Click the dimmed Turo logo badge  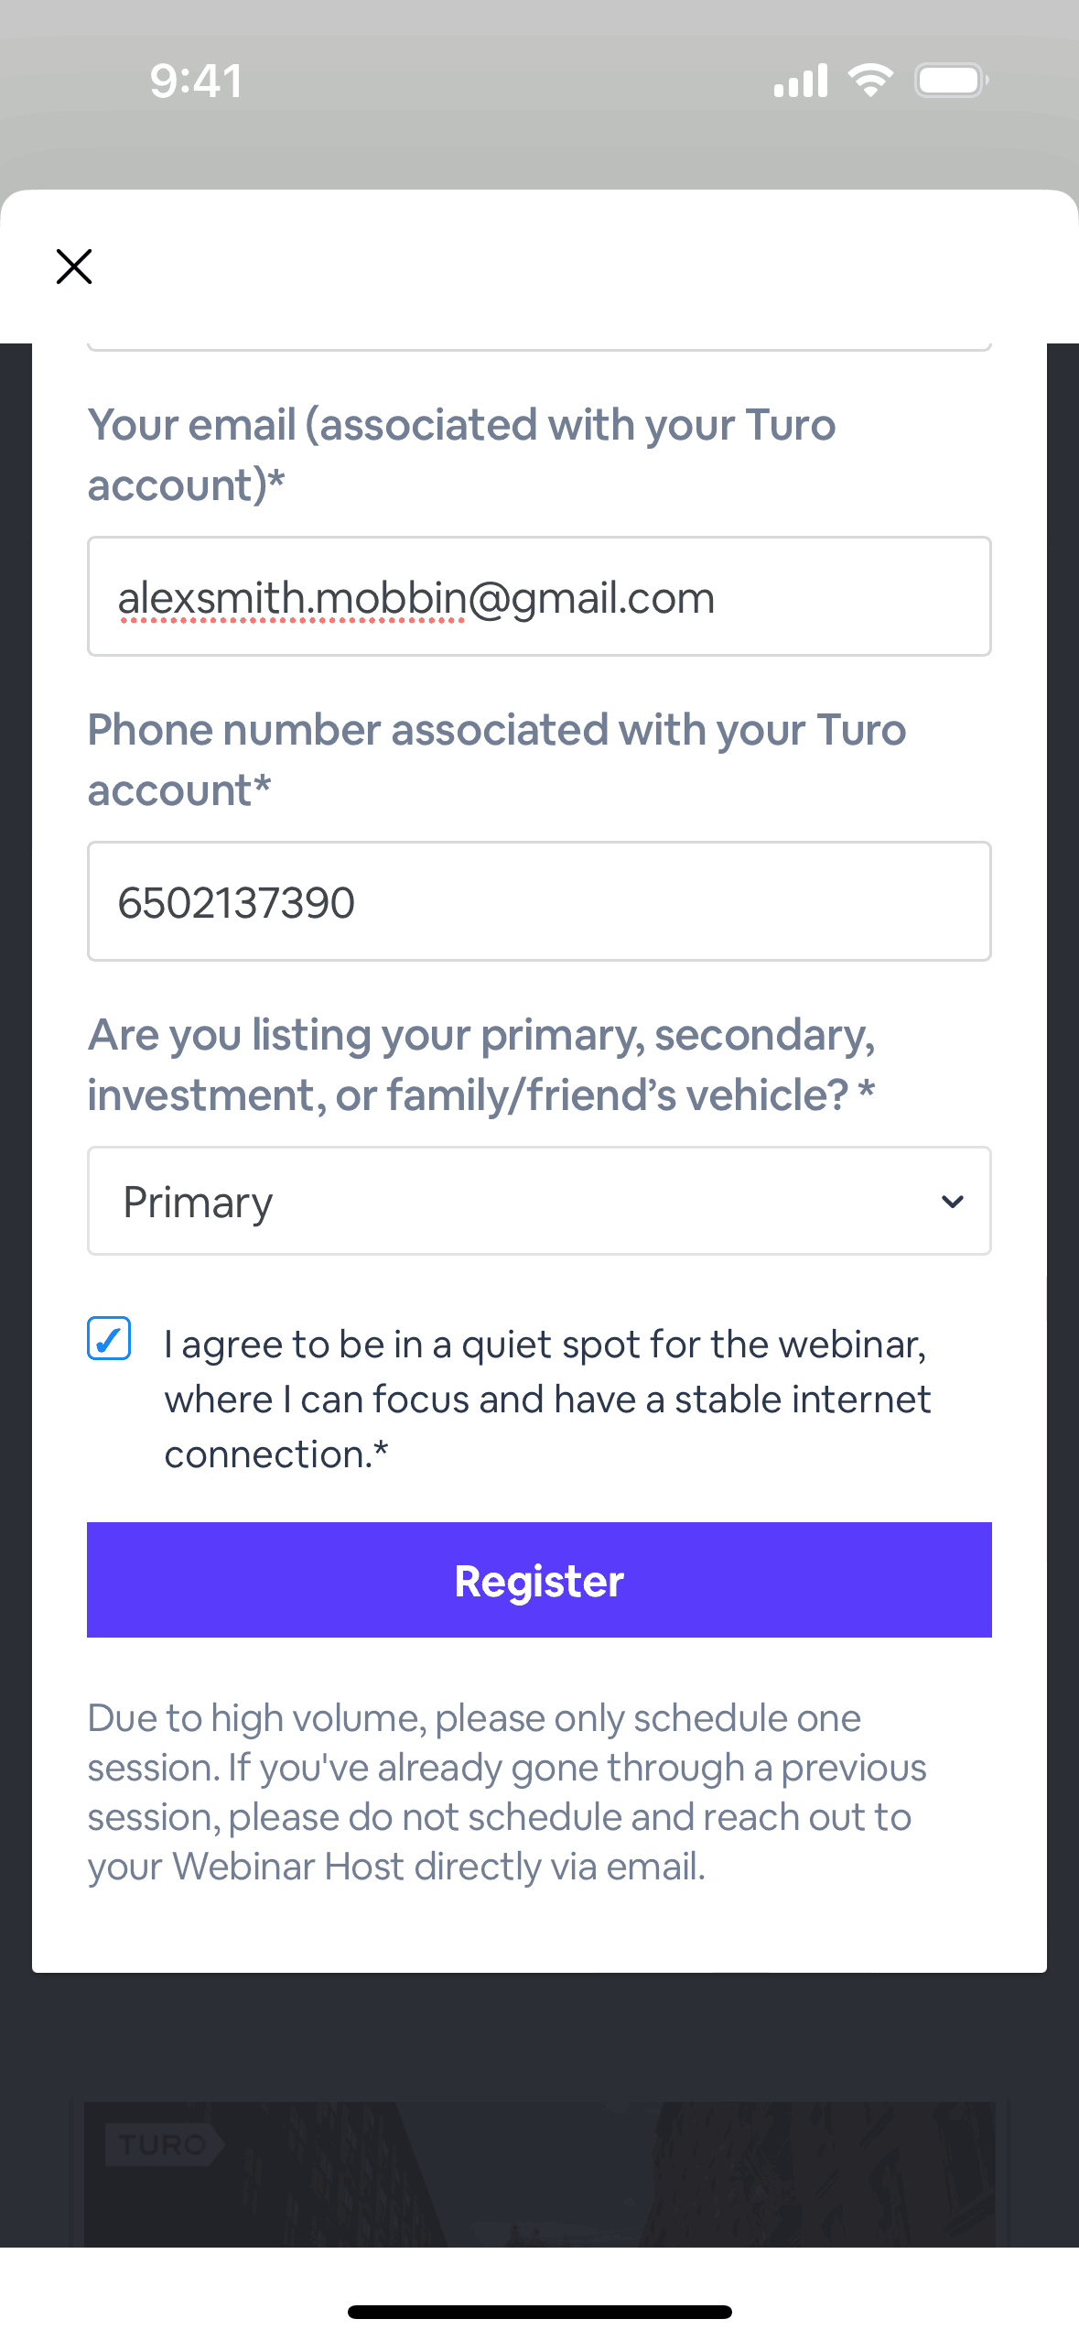[x=163, y=2144]
